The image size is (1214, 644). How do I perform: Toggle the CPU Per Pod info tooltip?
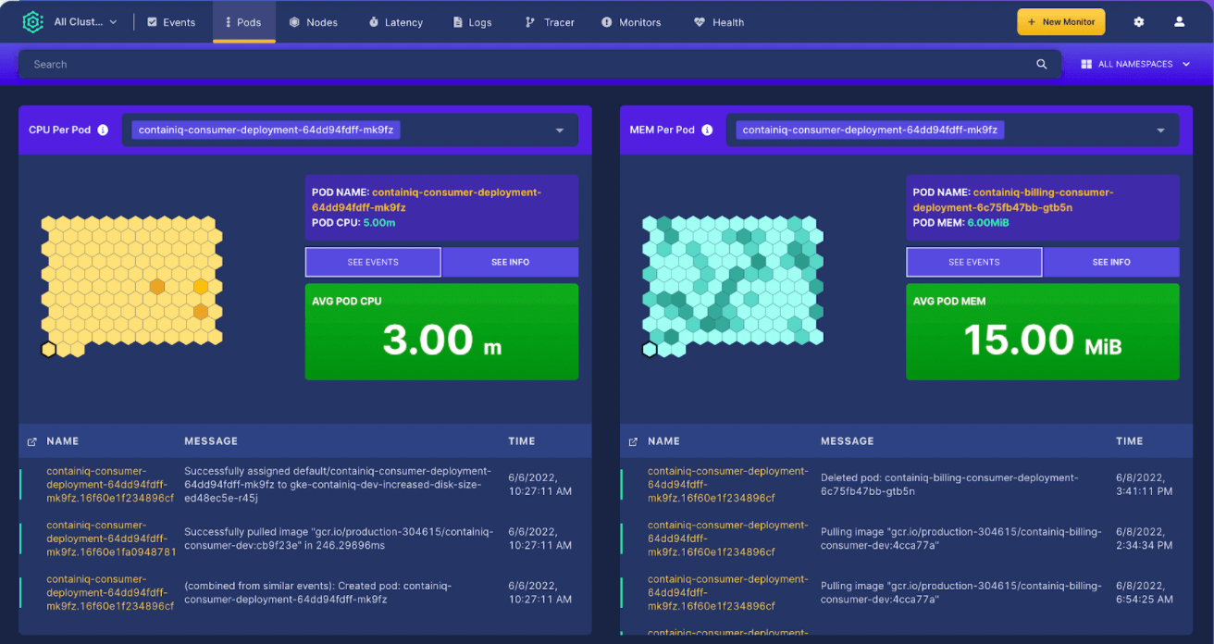pyautogui.click(x=102, y=130)
